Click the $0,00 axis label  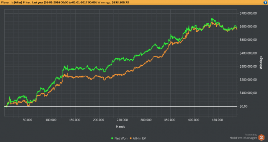[243, 106]
